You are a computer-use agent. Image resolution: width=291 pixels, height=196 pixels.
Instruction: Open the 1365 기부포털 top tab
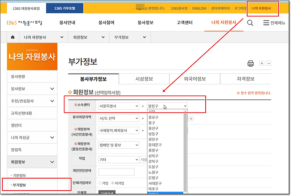65,9
